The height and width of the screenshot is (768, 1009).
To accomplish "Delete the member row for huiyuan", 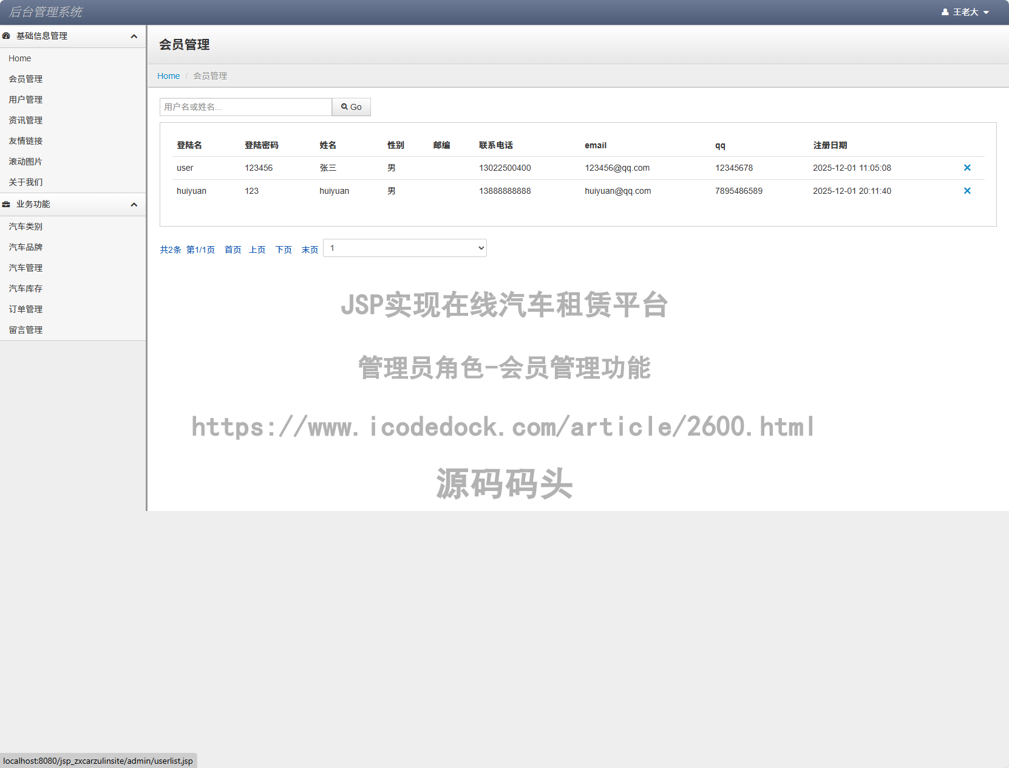I will point(967,190).
